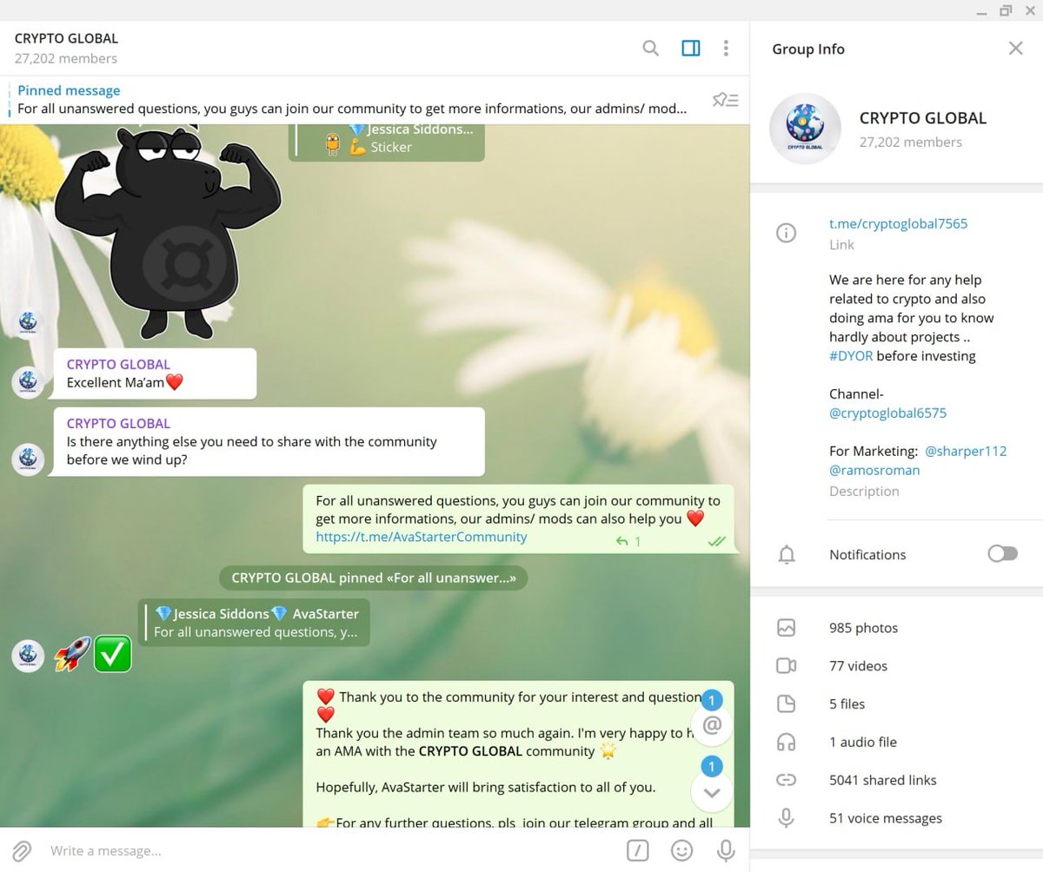Record a voice message with microphone icon

click(726, 850)
